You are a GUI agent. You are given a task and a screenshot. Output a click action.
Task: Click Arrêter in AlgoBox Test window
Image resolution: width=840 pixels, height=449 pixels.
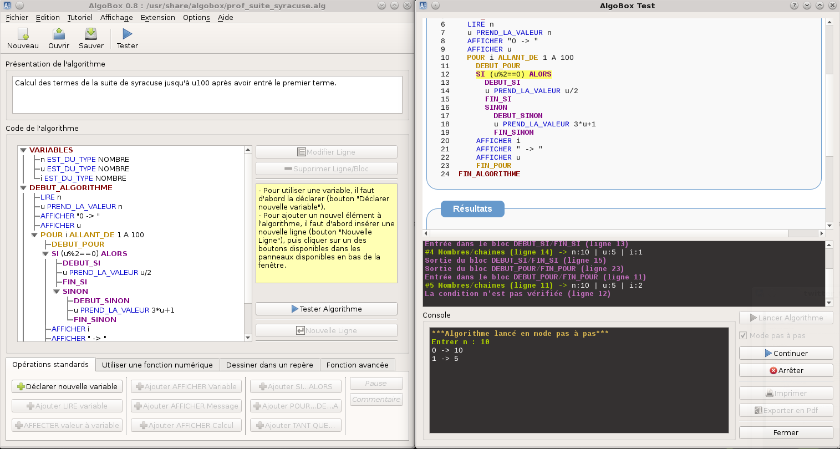tap(786, 370)
